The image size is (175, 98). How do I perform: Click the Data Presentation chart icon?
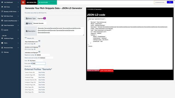2,25
